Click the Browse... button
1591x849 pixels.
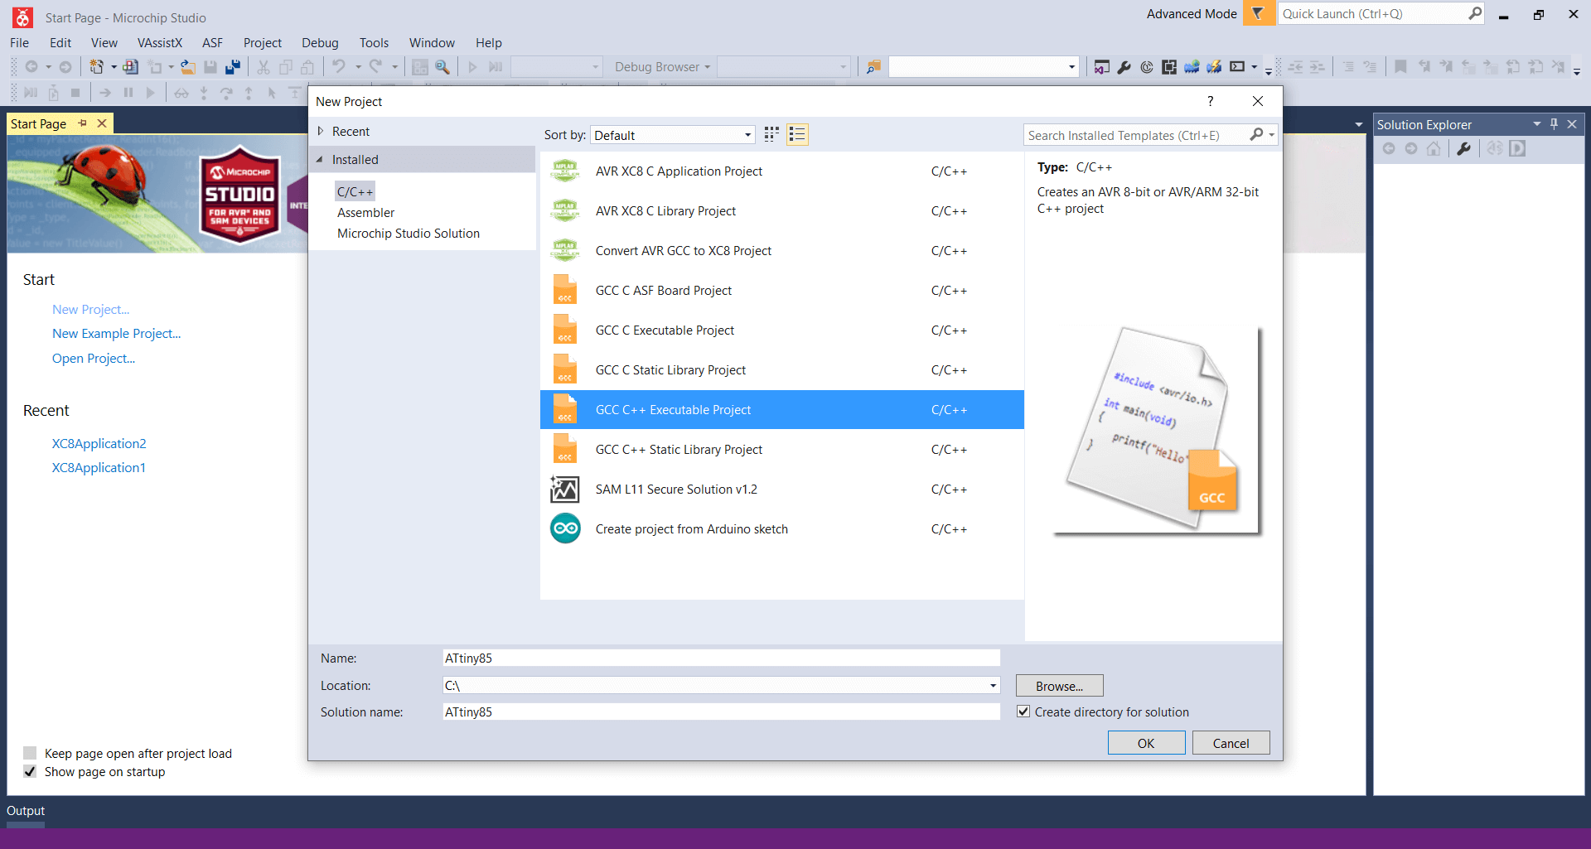pos(1059,686)
